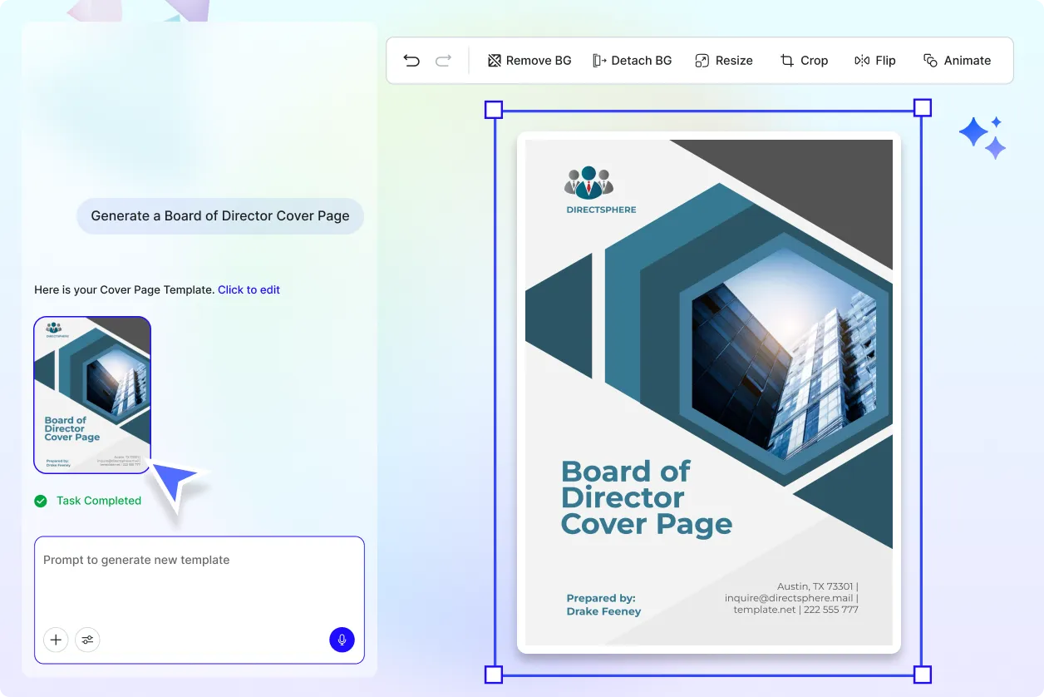The height and width of the screenshot is (697, 1044).
Task: Select the Detach BG tool
Action: [633, 60]
